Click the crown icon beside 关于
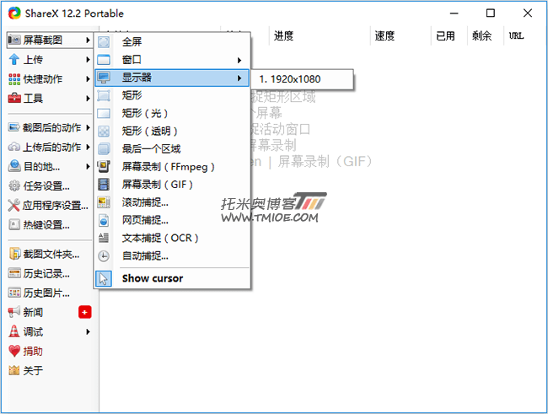The image size is (548, 414). point(14,370)
